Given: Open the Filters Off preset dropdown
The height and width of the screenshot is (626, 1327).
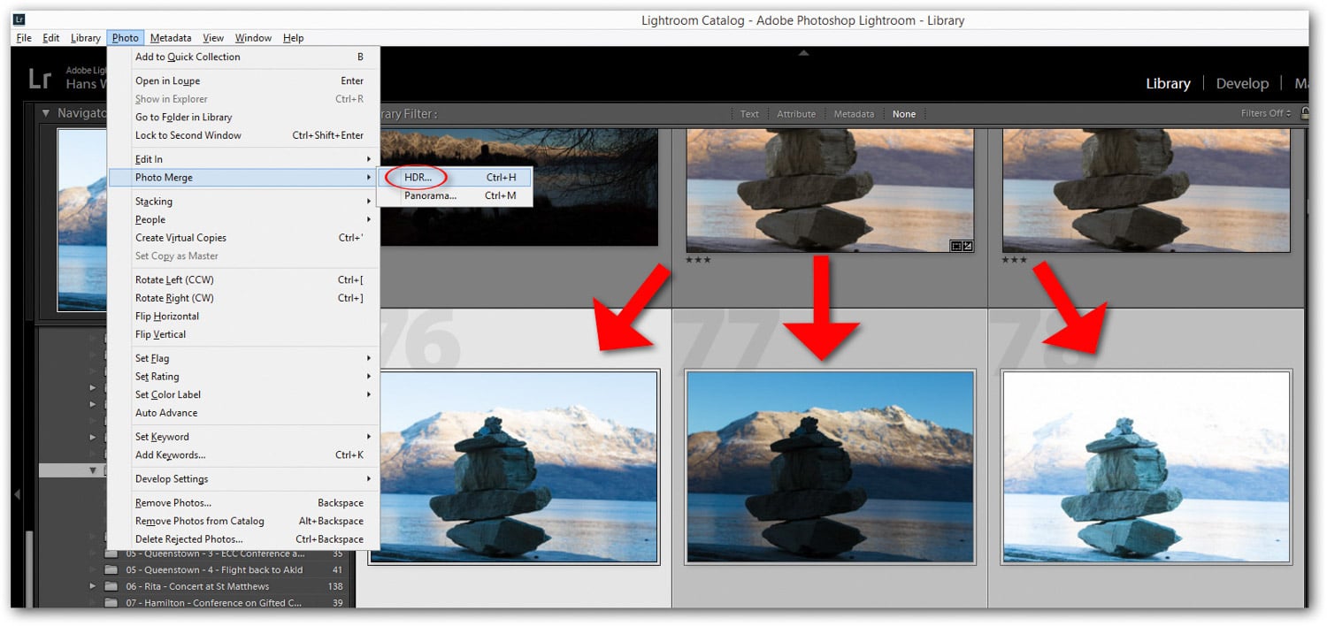Looking at the screenshot, I should 1266,113.
